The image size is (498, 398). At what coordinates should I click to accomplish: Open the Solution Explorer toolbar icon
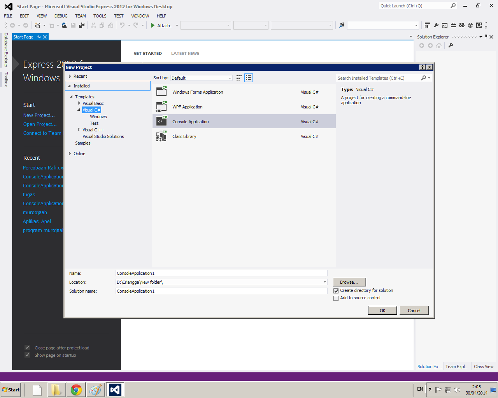coord(428,25)
